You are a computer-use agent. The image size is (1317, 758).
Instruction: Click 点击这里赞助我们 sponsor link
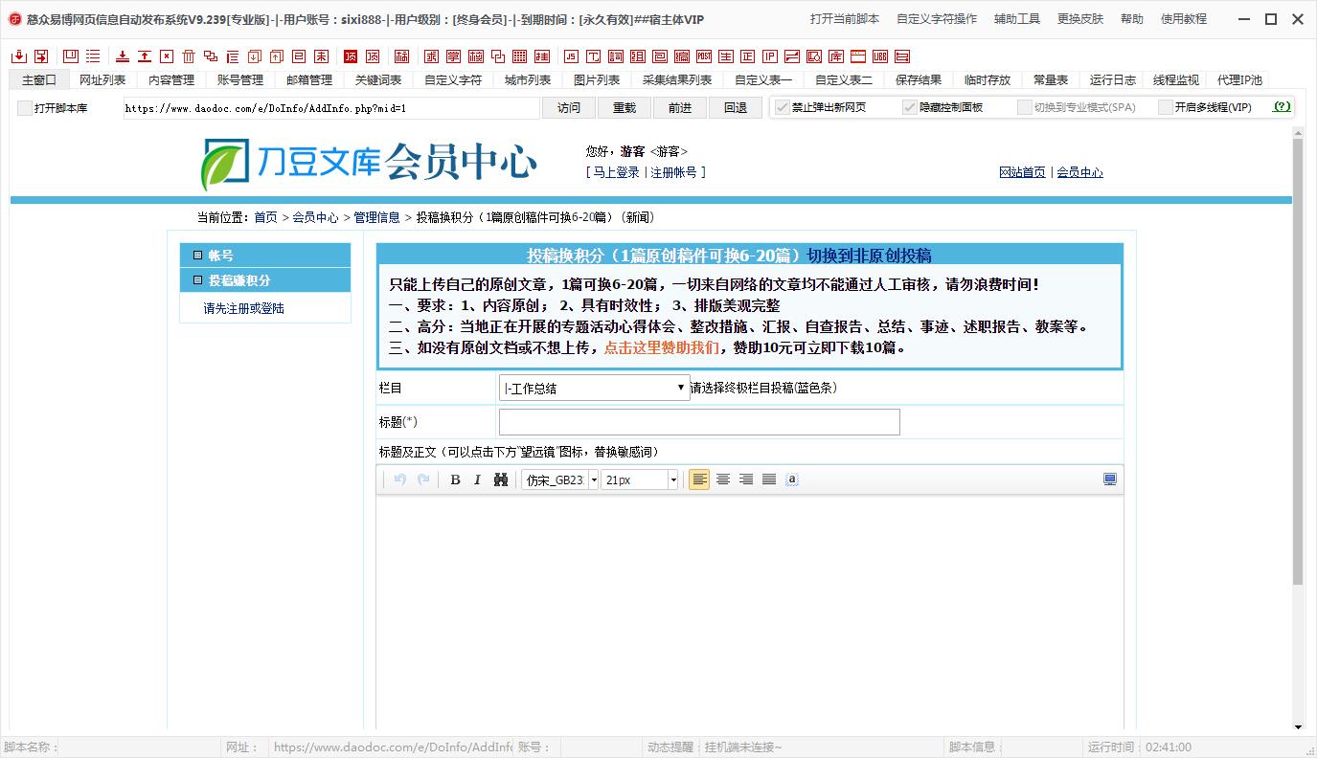pyautogui.click(x=662, y=347)
